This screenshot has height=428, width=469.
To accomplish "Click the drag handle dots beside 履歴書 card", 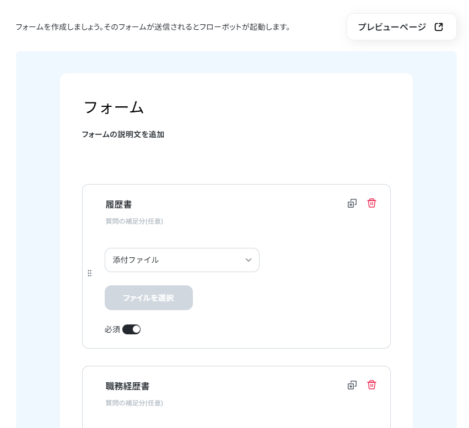I will 89,273.
